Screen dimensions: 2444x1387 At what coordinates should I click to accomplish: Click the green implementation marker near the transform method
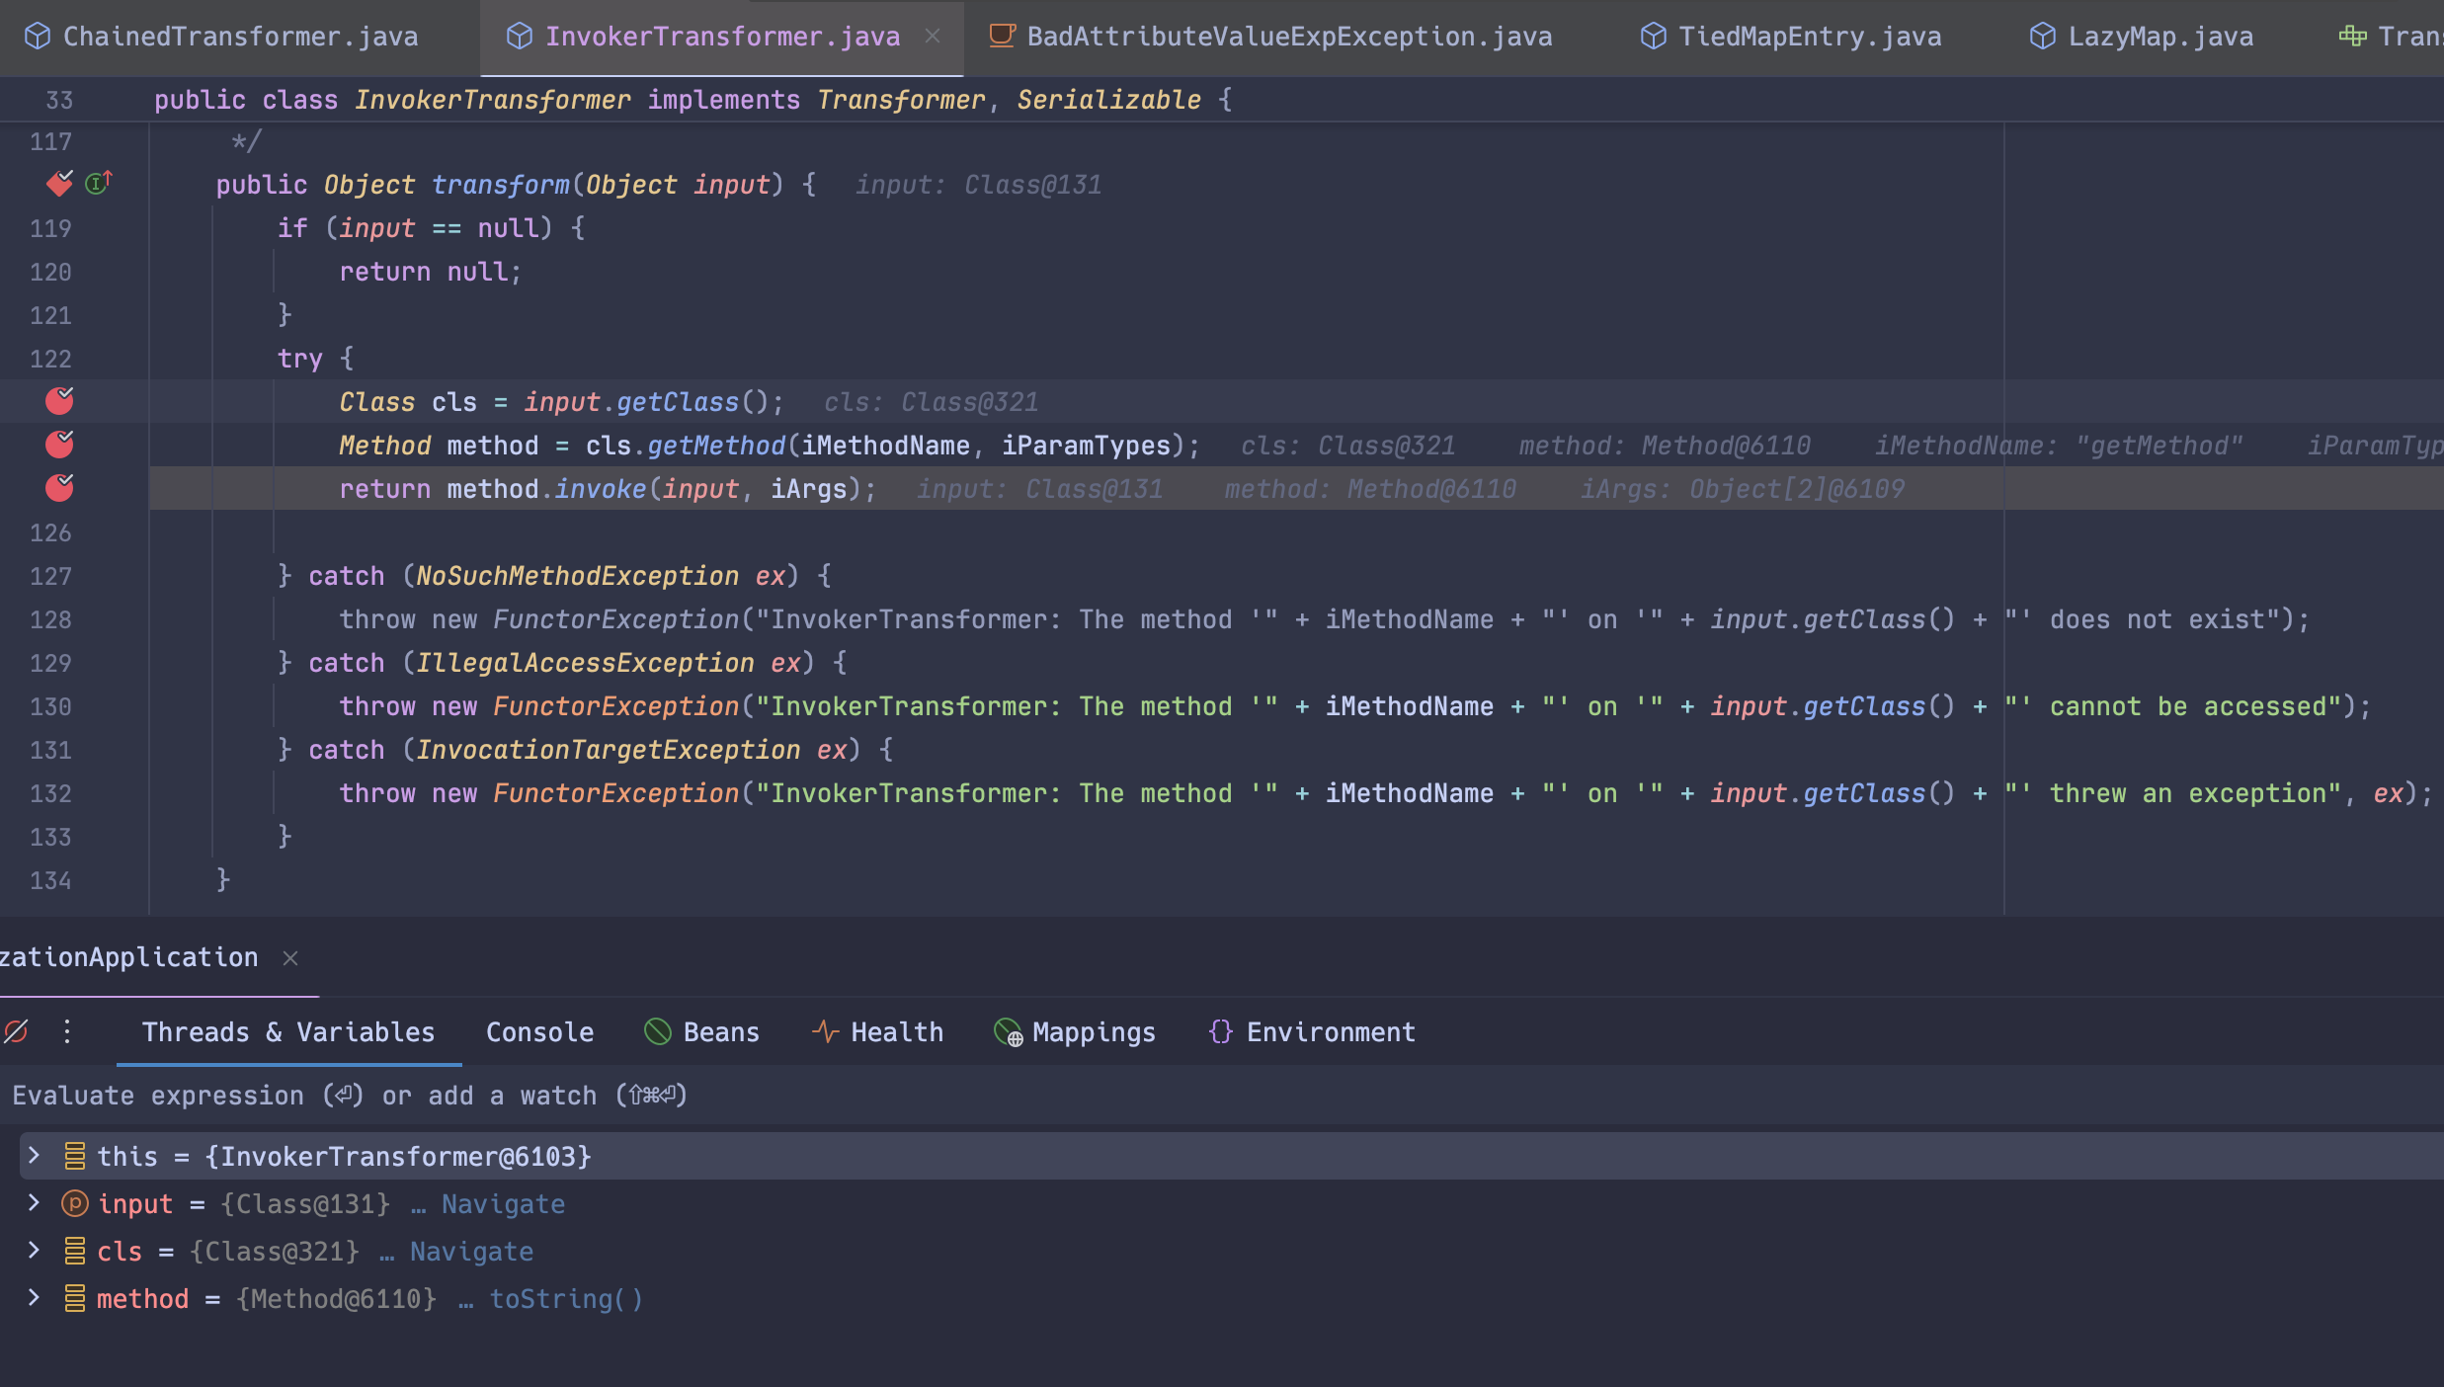[97, 184]
